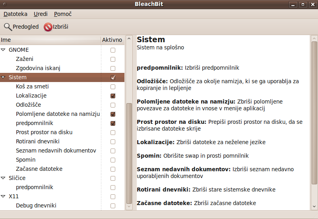
Task: Click the Aktivno column header
Action: pyautogui.click(x=112, y=40)
